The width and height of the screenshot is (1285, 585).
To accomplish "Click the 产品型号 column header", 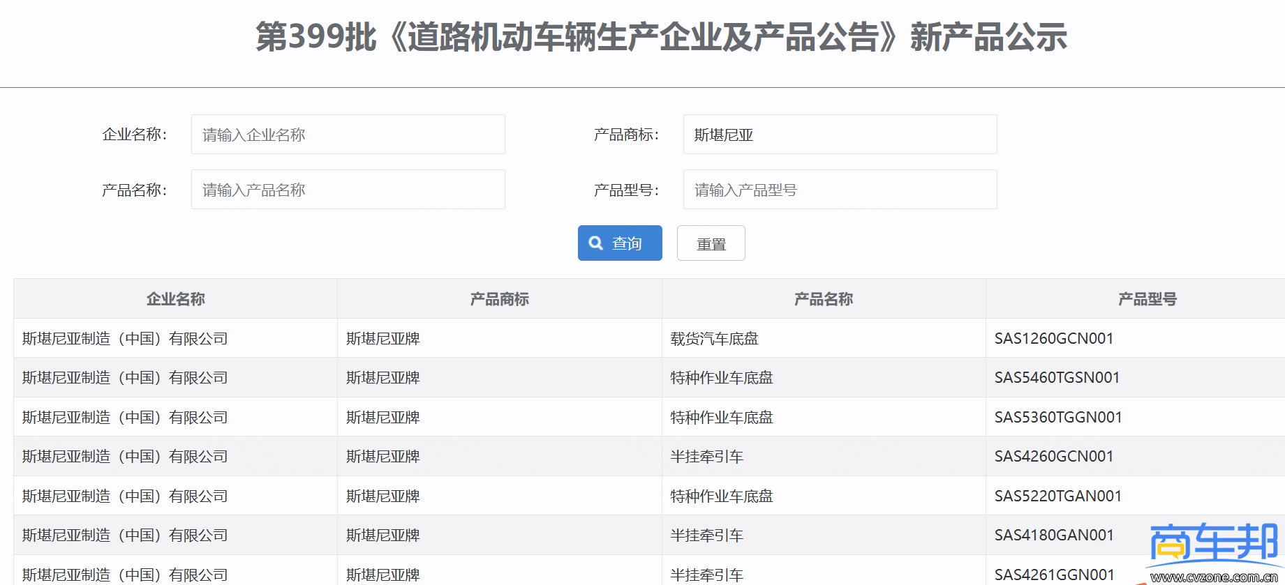I will click(1147, 299).
